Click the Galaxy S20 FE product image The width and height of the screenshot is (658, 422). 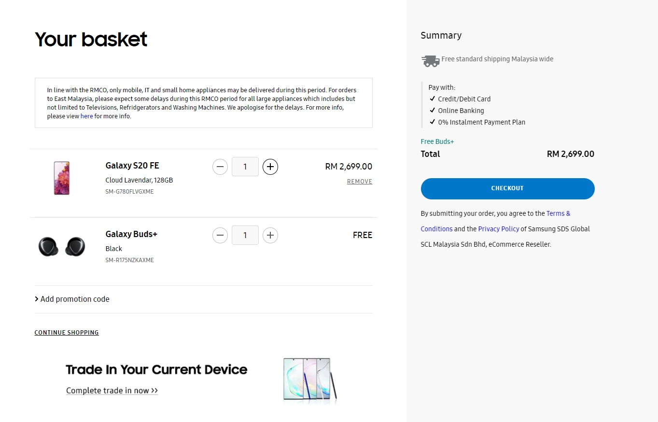click(x=62, y=178)
